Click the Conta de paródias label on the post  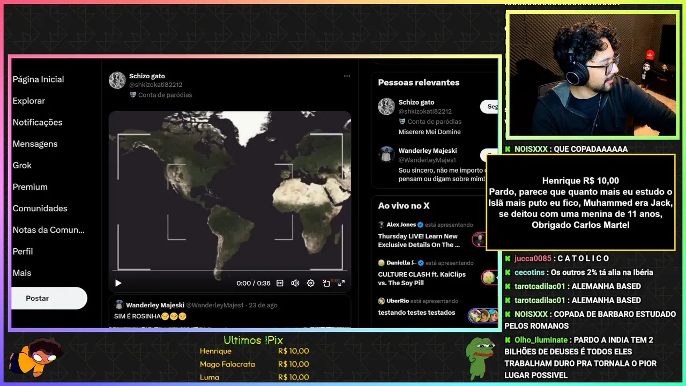161,95
